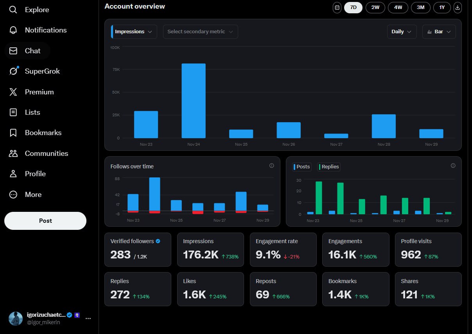472x334 pixels.
Task: Open the Bar chart type dropdown
Action: pos(439,32)
